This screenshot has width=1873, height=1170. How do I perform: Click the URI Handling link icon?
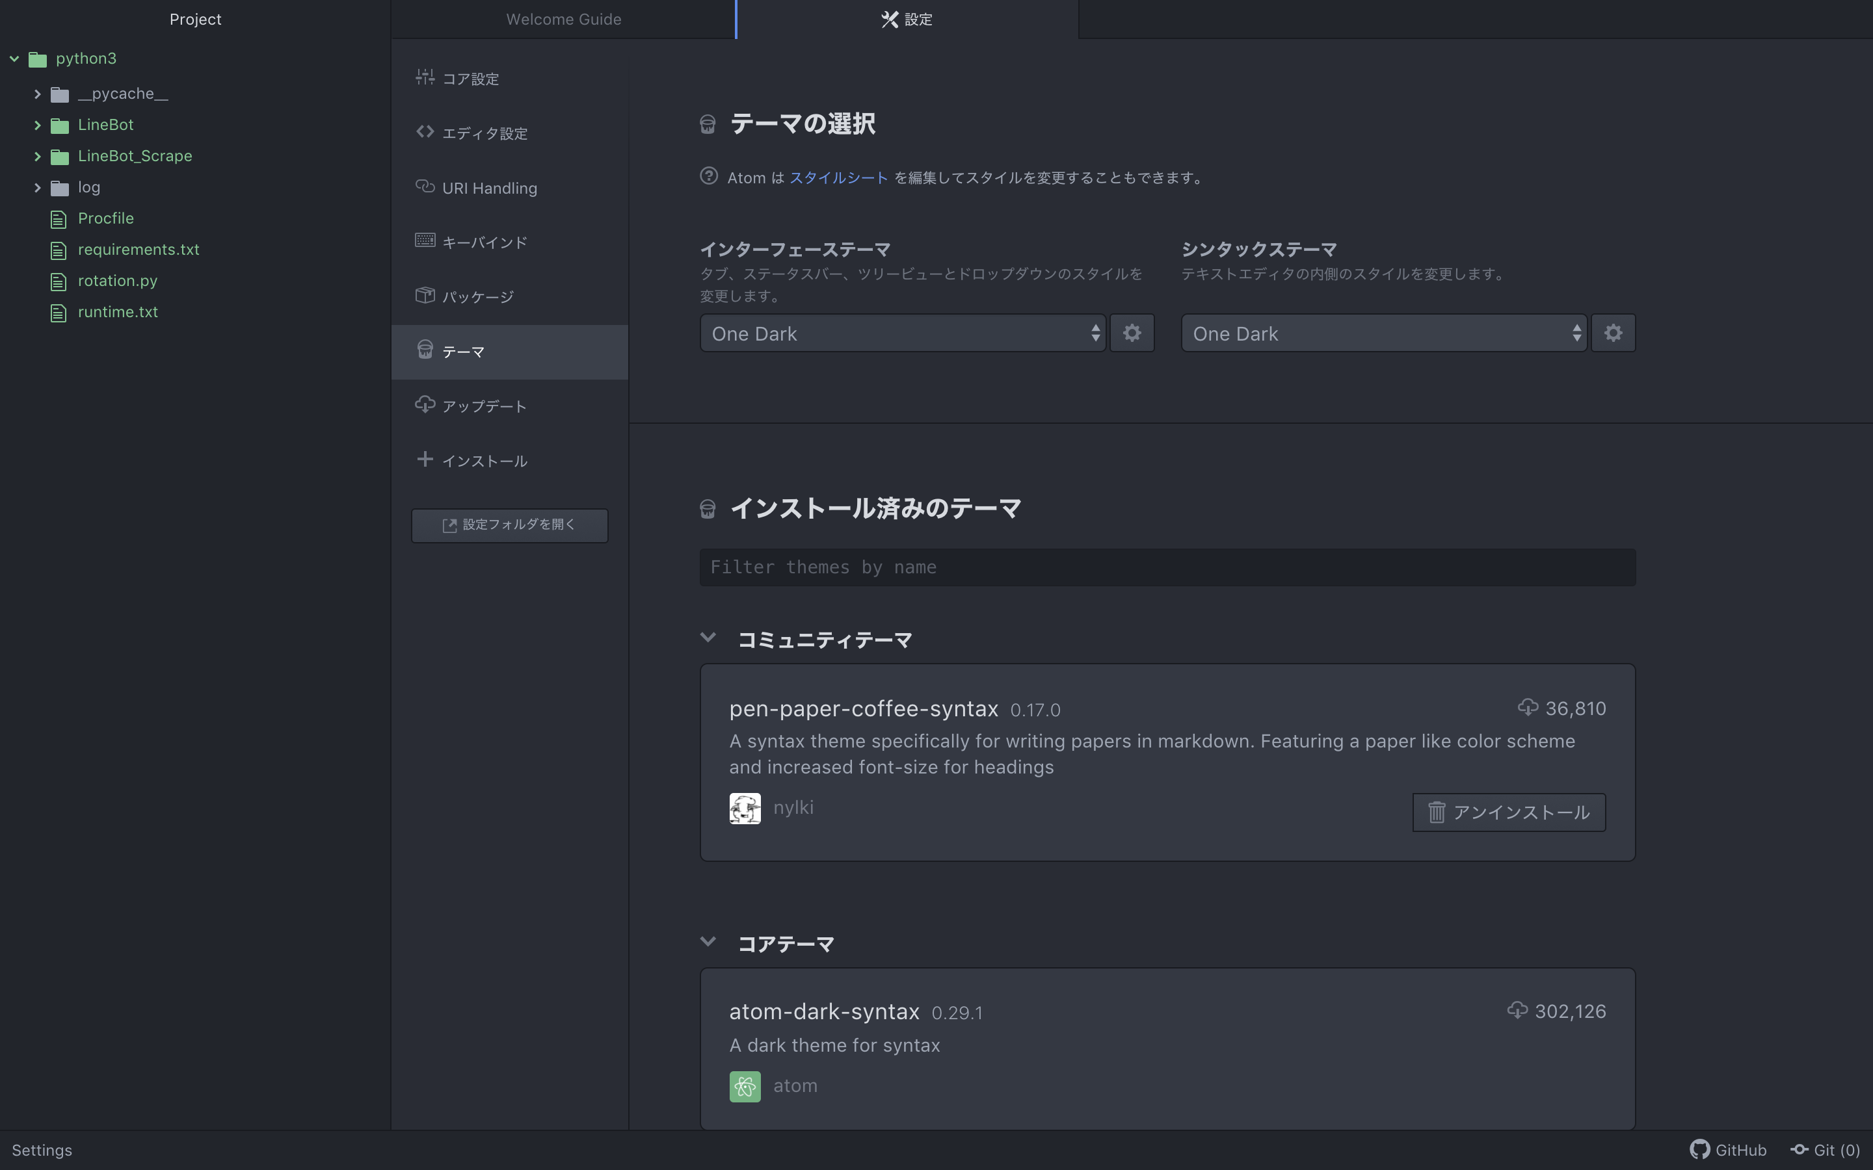[x=425, y=186]
